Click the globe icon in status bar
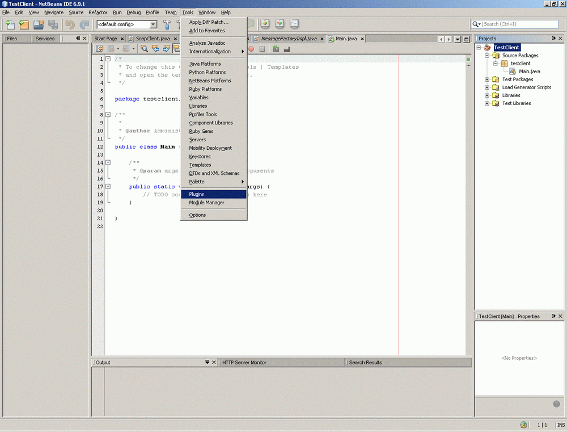This screenshot has height=432, width=567. click(x=523, y=425)
